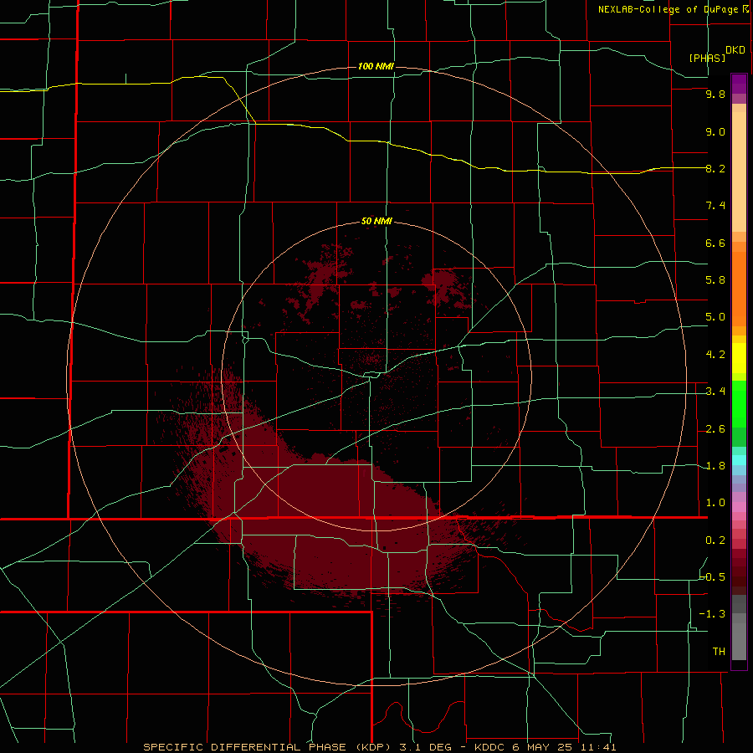The height and width of the screenshot is (753, 753).
Task: Select the 9.0 scale label
Action: pos(715,132)
